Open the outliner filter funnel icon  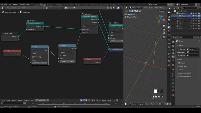(200, 8)
